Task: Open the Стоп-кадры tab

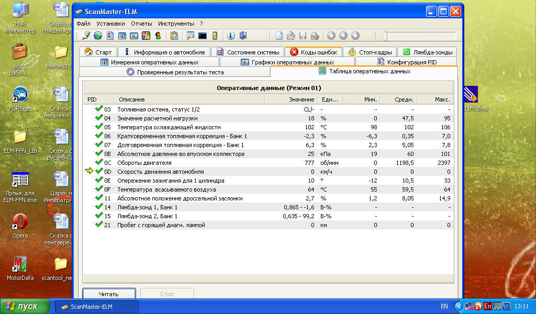Action: click(x=370, y=52)
